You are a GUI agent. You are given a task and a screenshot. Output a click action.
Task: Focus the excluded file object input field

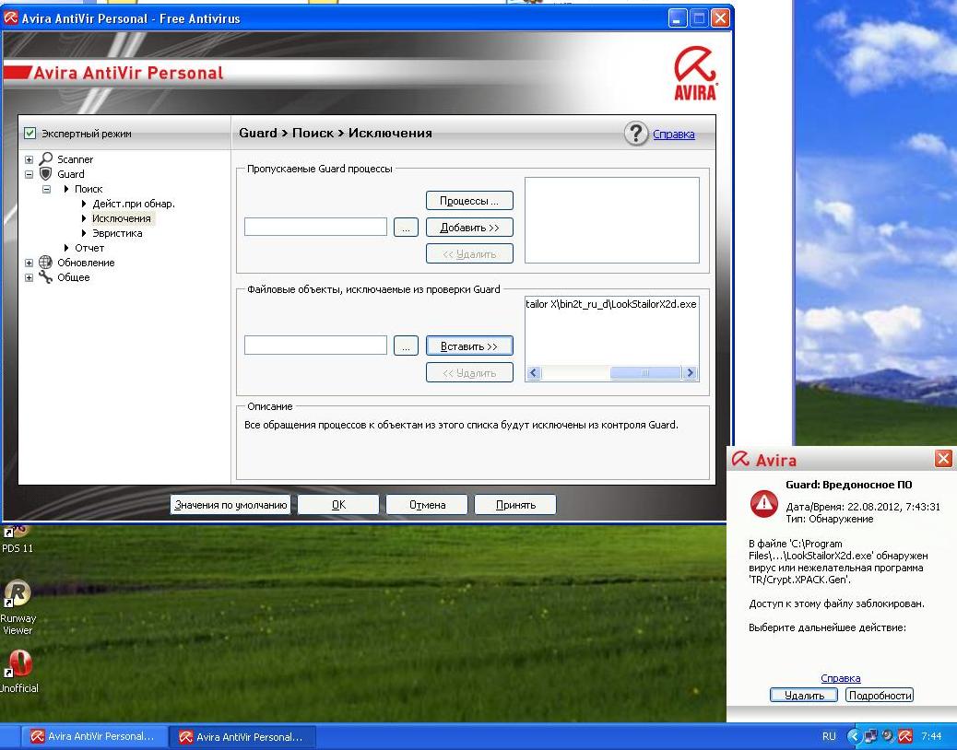click(315, 346)
